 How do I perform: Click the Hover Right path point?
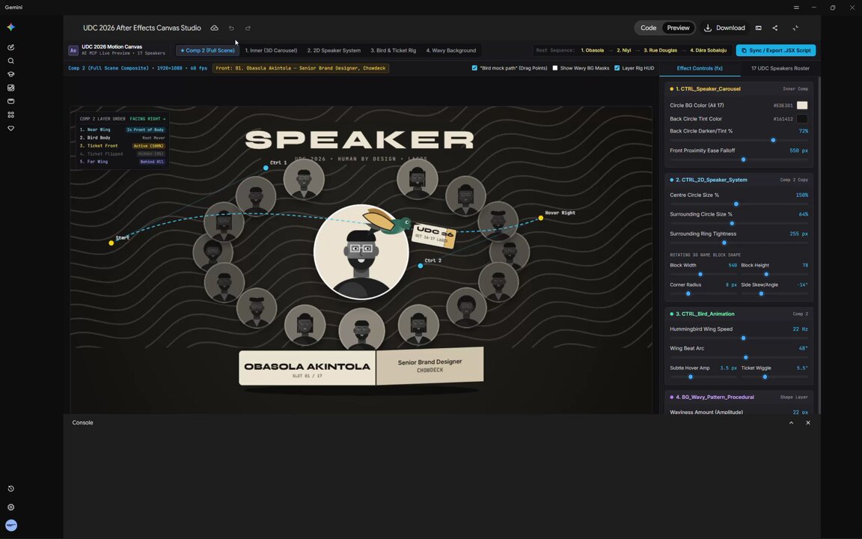541,218
